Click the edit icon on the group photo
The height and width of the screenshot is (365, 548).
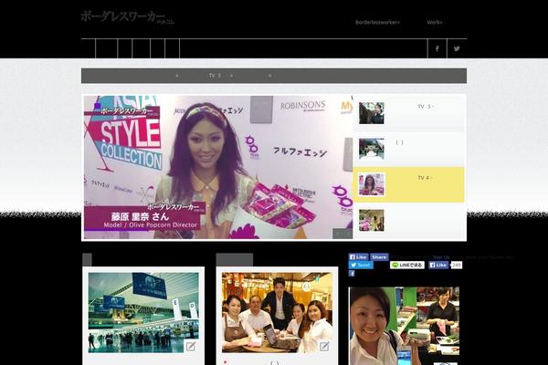click(x=324, y=346)
